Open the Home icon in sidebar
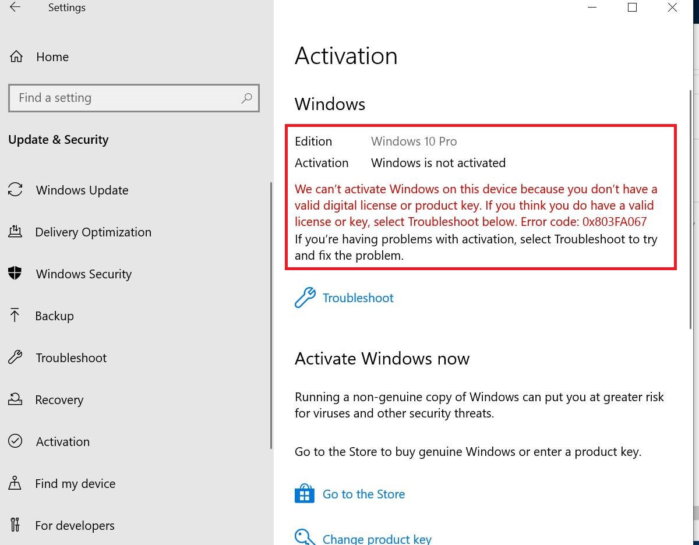699x545 pixels. pos(16,56)
